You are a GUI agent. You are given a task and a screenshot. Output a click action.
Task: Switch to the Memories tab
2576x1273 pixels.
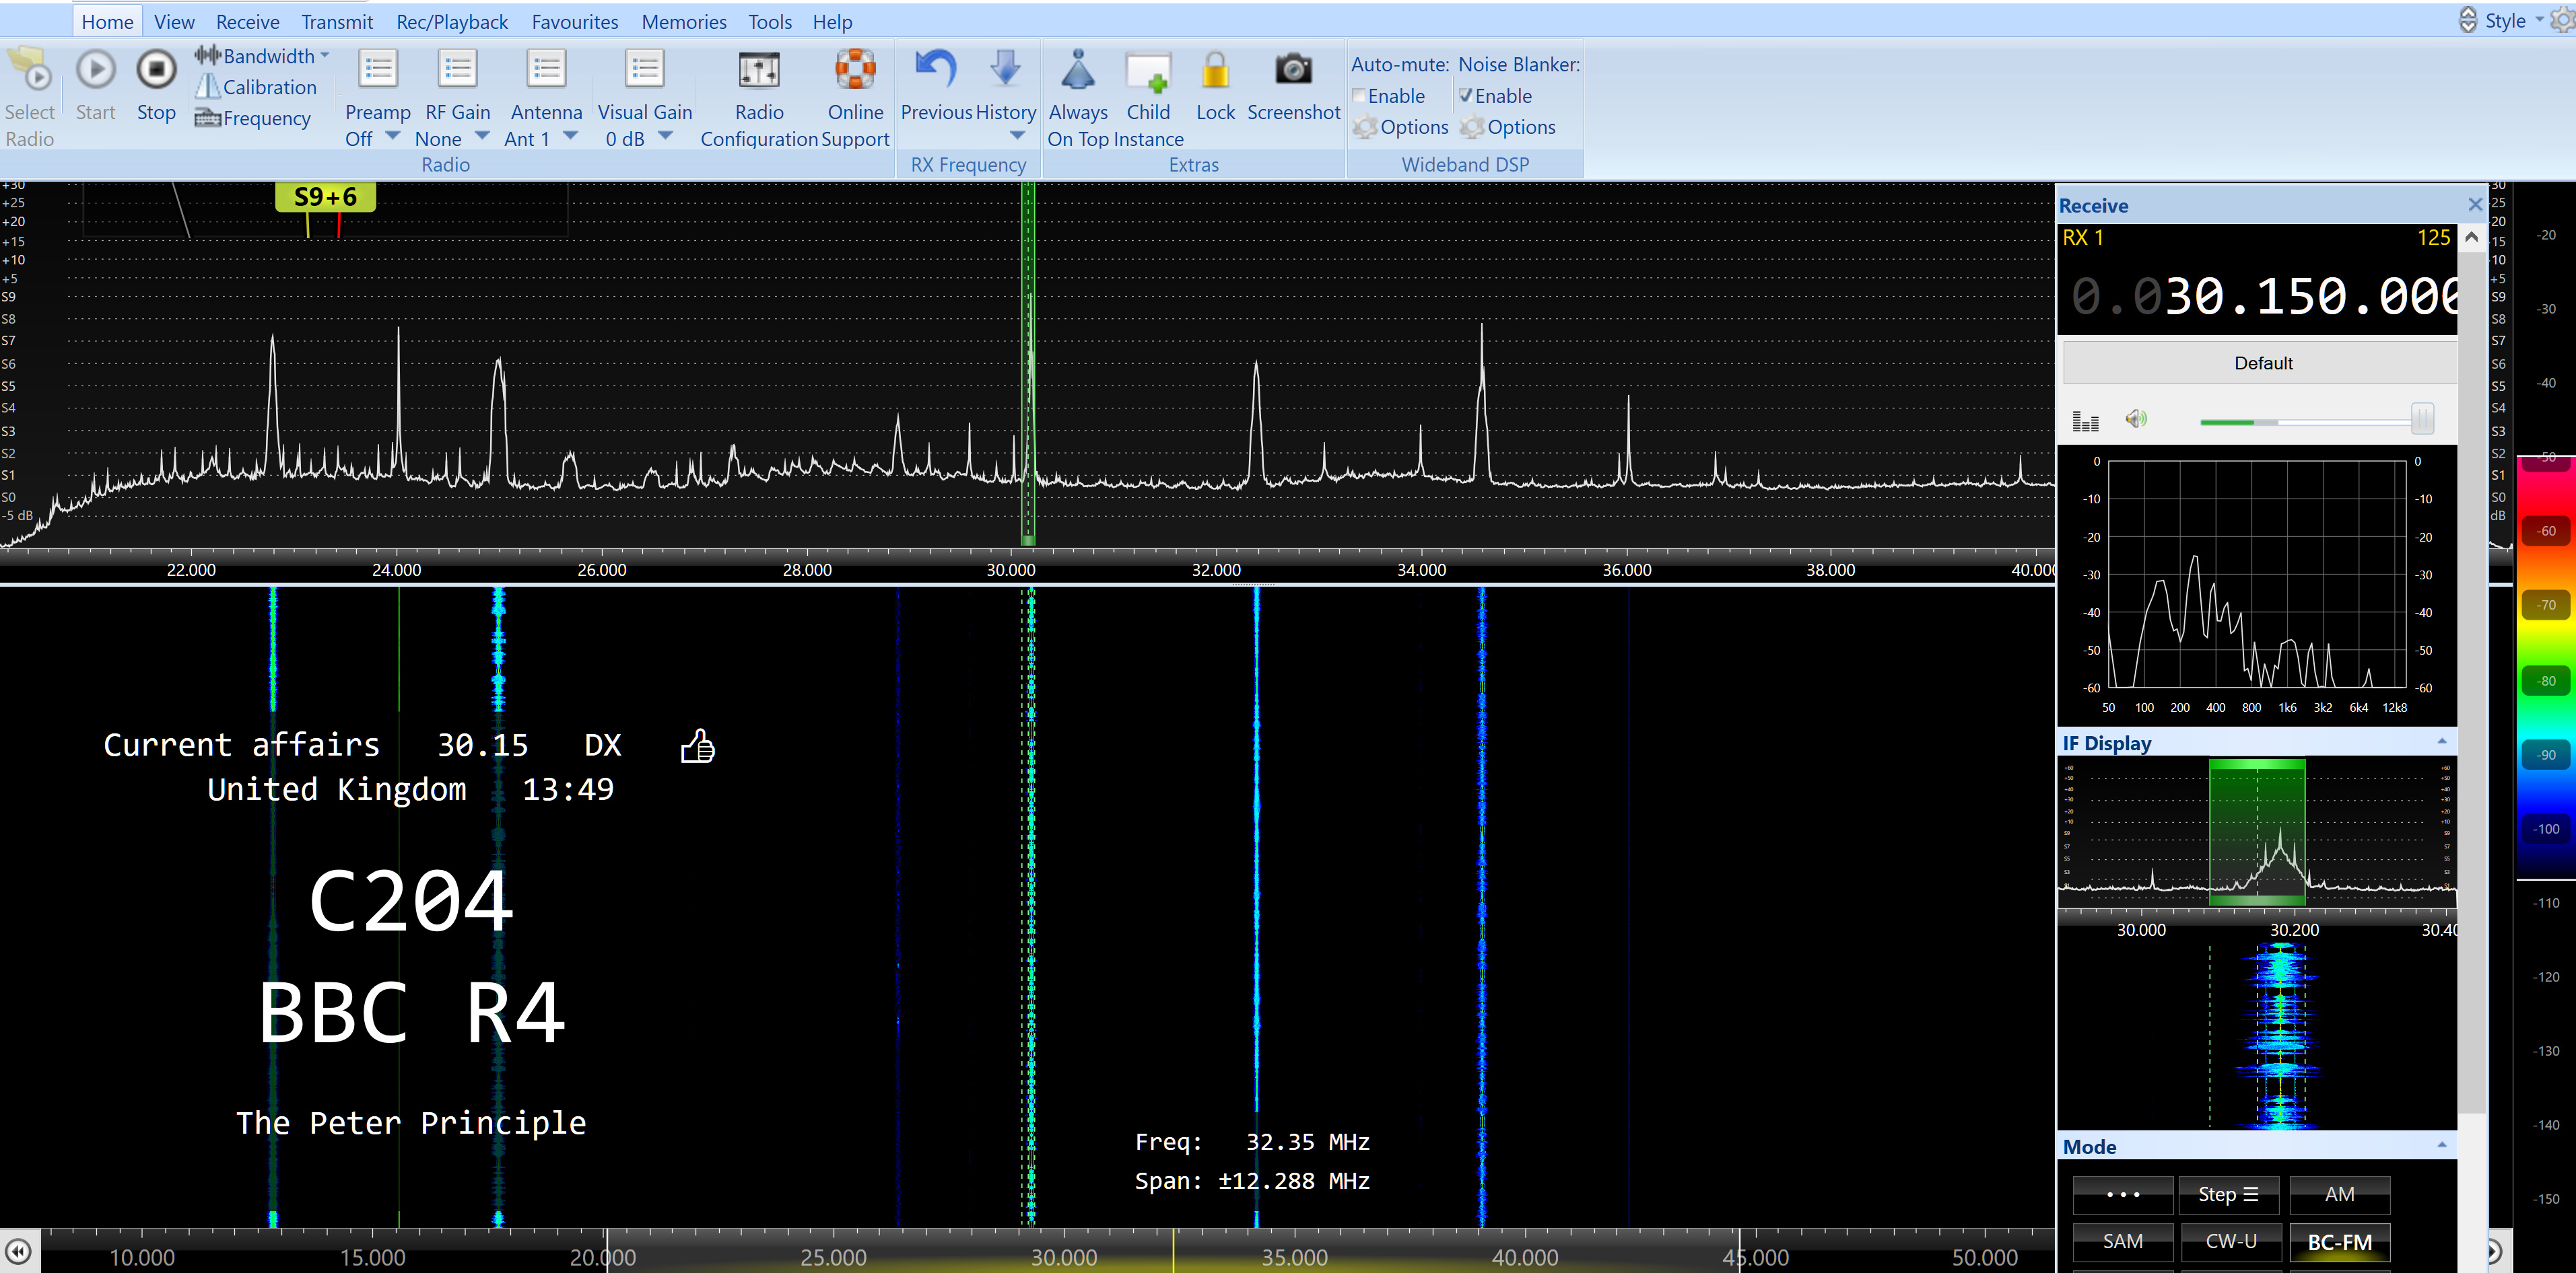pos(683,22)
